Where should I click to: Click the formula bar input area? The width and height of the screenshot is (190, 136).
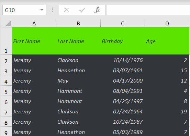click(x=148, y=10)
